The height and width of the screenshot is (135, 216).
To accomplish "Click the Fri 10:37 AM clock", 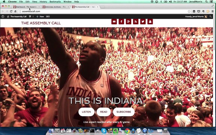I will (180, 1).
